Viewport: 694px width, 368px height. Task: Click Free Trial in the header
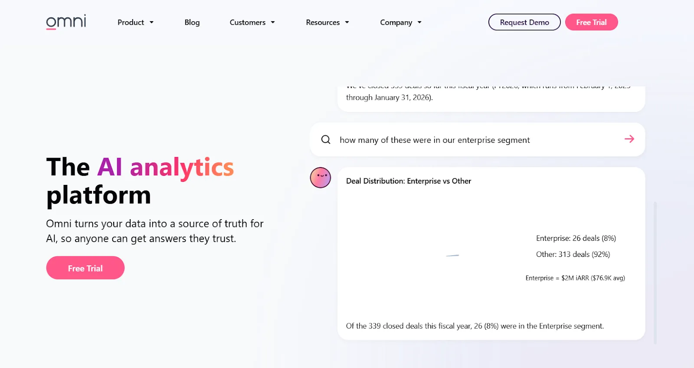click(592, 22)
